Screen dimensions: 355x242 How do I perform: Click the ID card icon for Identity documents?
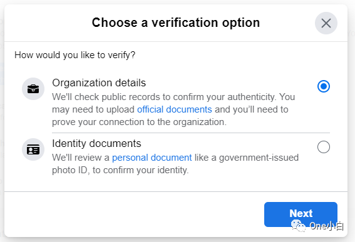[x=33, y=149]
